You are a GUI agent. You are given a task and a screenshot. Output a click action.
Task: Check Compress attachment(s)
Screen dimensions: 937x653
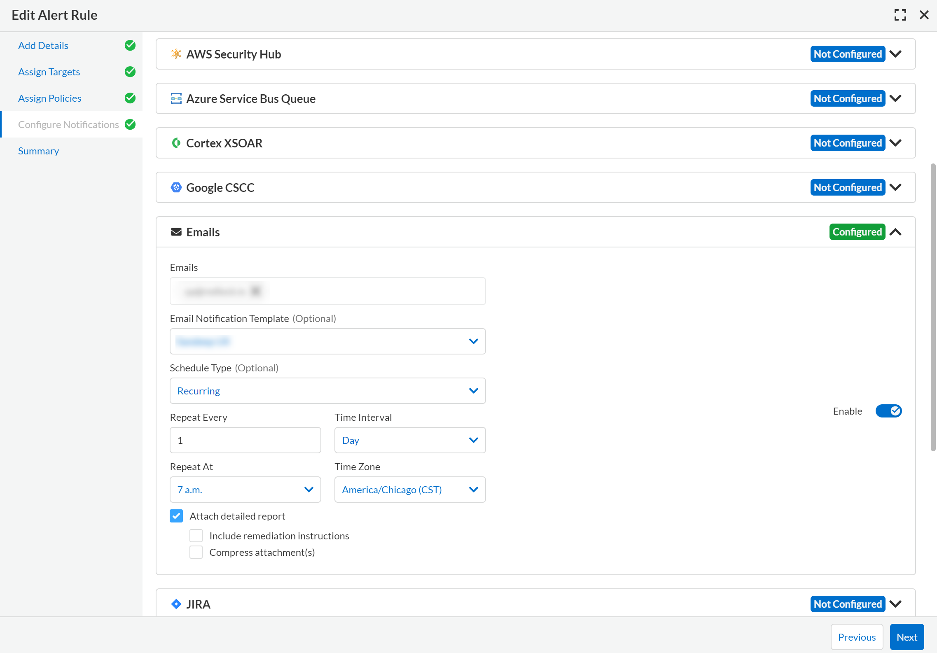pyautogui.click(x=196, y=552)
